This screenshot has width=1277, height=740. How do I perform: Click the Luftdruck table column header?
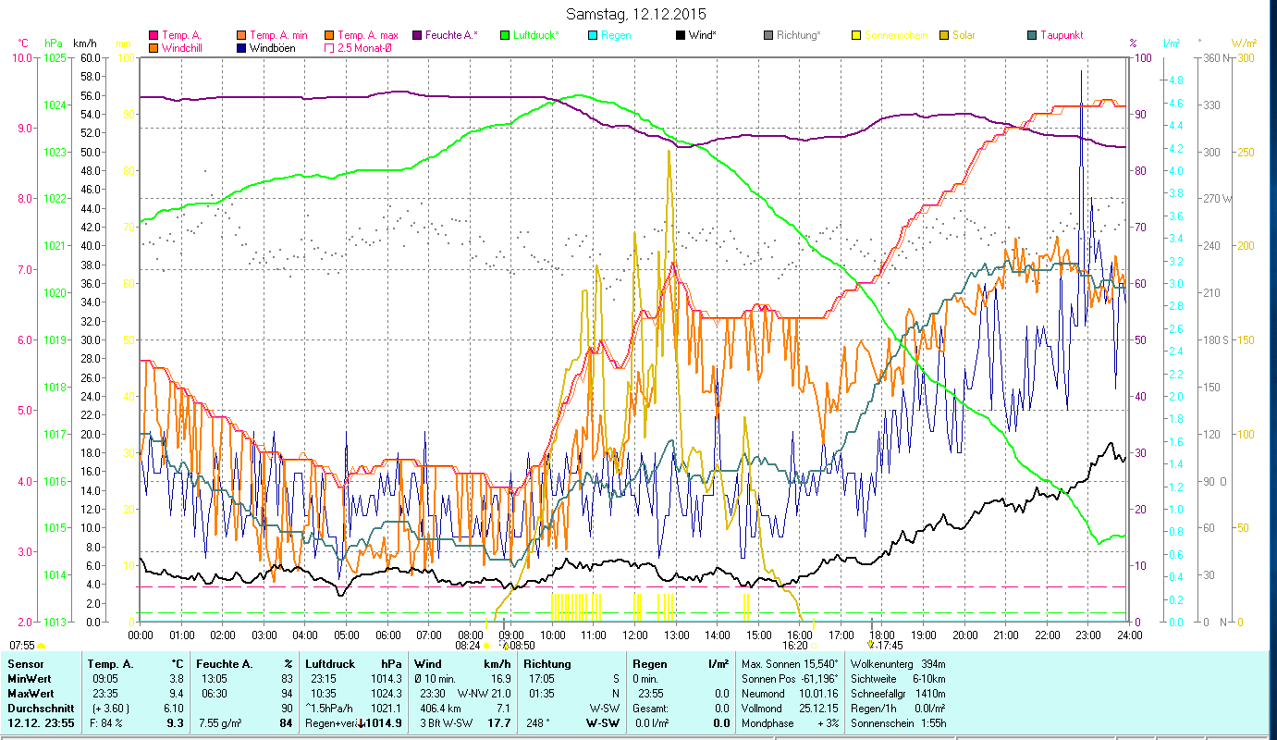[331, 663]
